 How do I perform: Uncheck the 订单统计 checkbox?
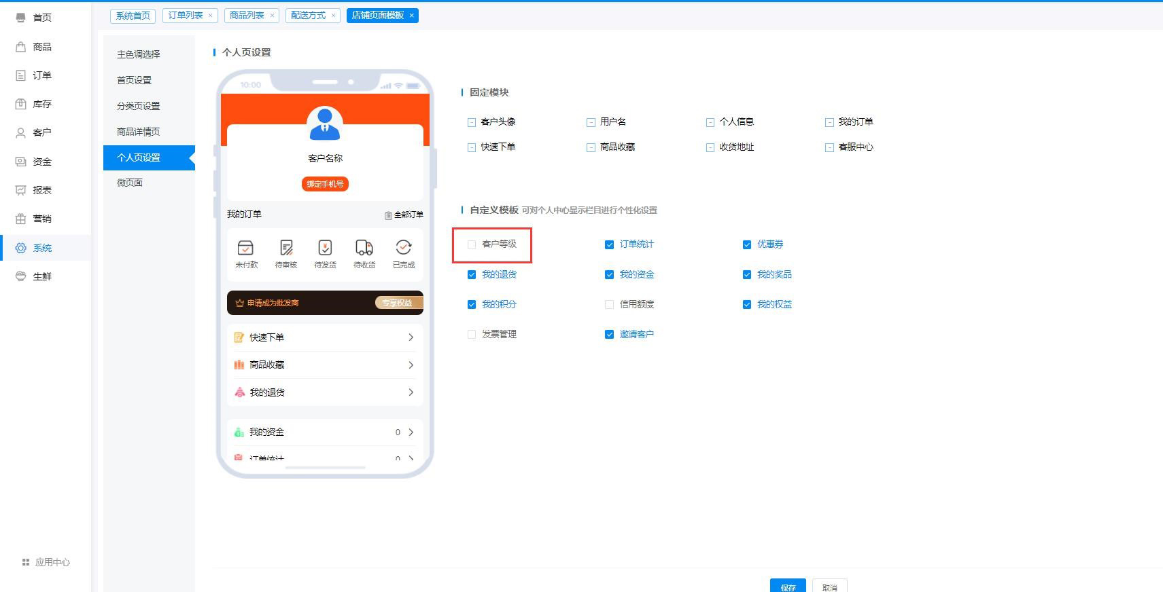609,244
